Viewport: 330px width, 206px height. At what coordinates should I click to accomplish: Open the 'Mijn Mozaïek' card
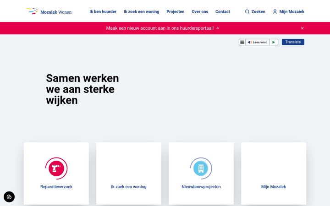[x=274, y=173]
